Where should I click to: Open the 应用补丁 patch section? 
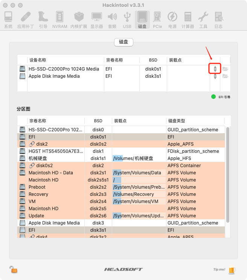(26, 20)
